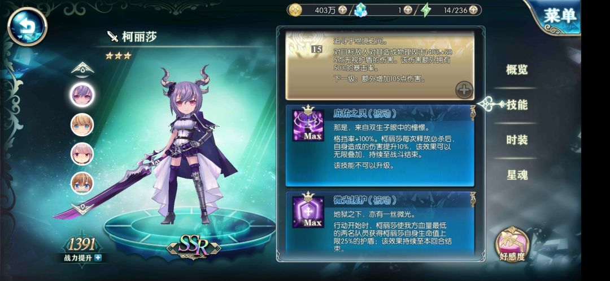Choose the pink-haired red-eyed character portrait
610x281 pixels.
(x=82, y=154)
